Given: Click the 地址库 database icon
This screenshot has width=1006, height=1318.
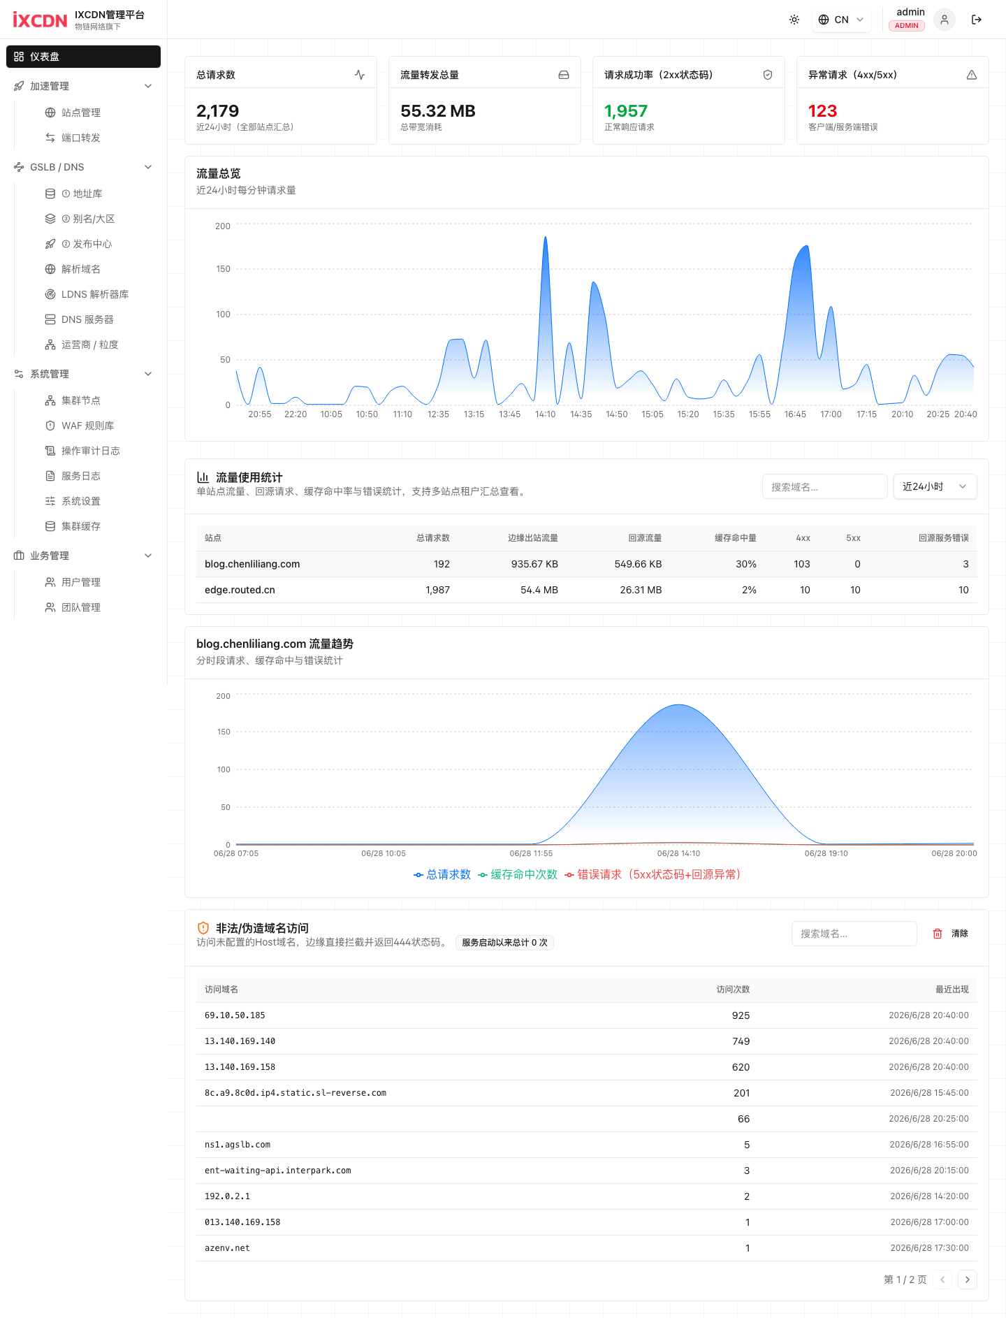Looking at the screenshot, I should [50, 194].
